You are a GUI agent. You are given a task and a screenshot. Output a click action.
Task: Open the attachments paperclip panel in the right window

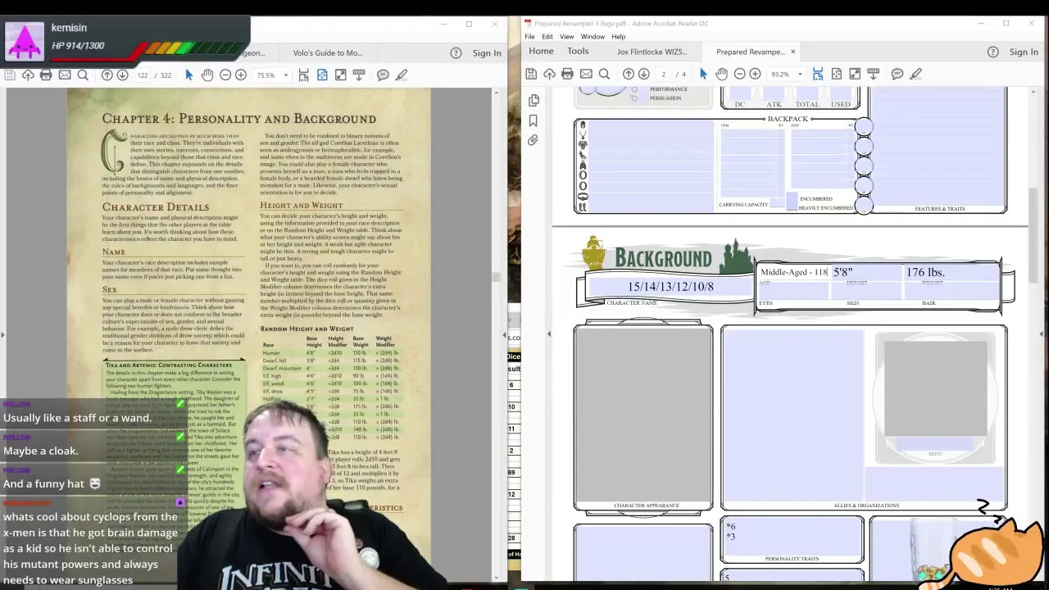point(534,140)
